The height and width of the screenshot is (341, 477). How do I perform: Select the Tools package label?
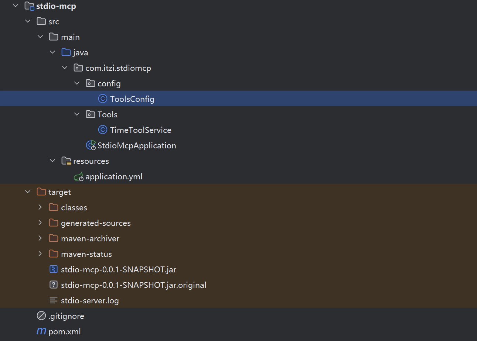point(108,114)
